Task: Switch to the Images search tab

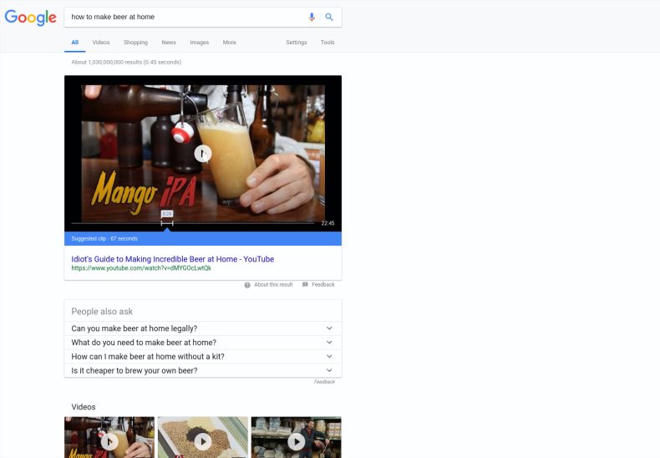Action: 199,43
